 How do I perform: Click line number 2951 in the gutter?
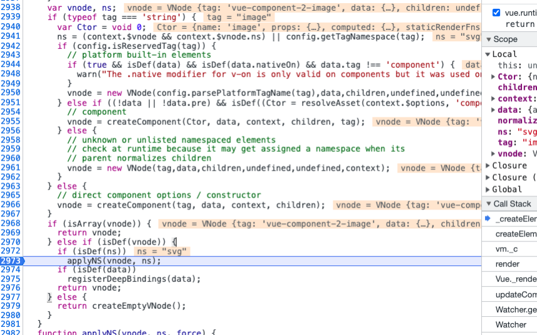point(10,102)
